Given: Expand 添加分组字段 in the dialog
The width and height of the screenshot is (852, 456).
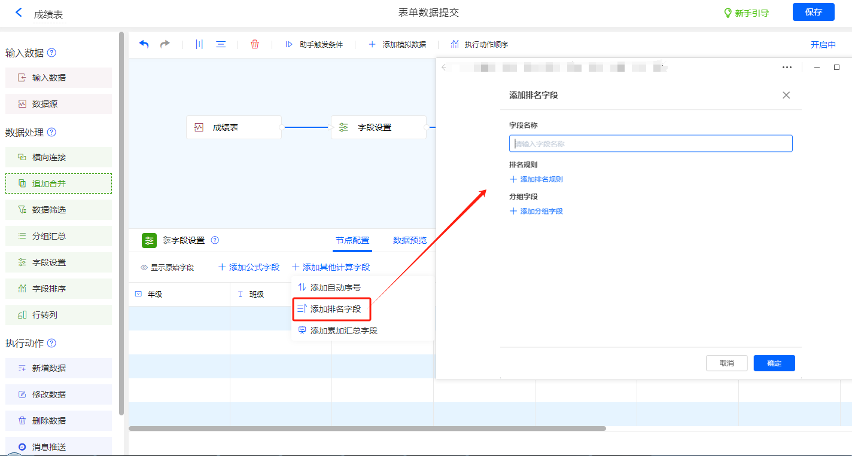Looking at the screenshot, I should pos(536,211).
